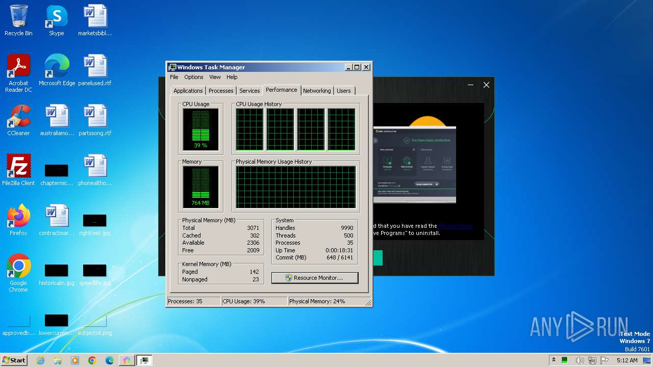Click the 5:12 AM clock
Image resolution: width=653 pixels, height=367 pixels.
[x=627, y=360]
